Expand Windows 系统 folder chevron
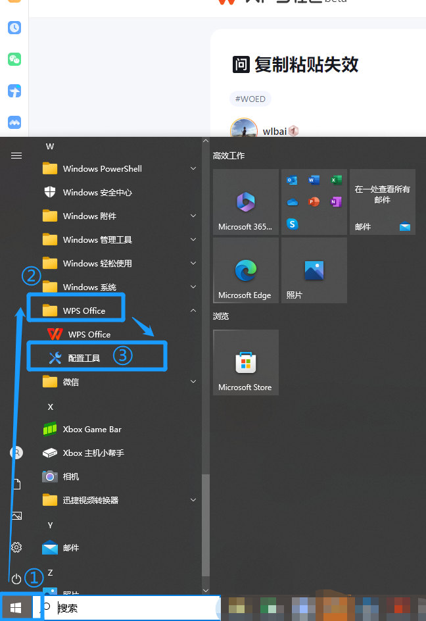Screen dimensions: 426x621 (193, 287)
